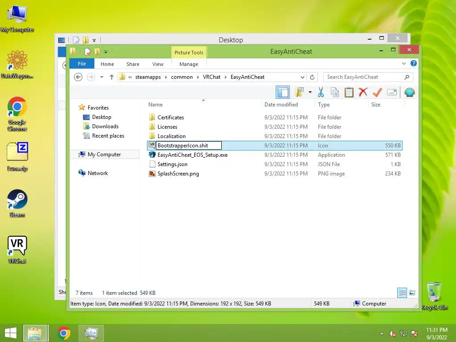
Task: Select My Computer in navigation pane
Action: (104, 155)
